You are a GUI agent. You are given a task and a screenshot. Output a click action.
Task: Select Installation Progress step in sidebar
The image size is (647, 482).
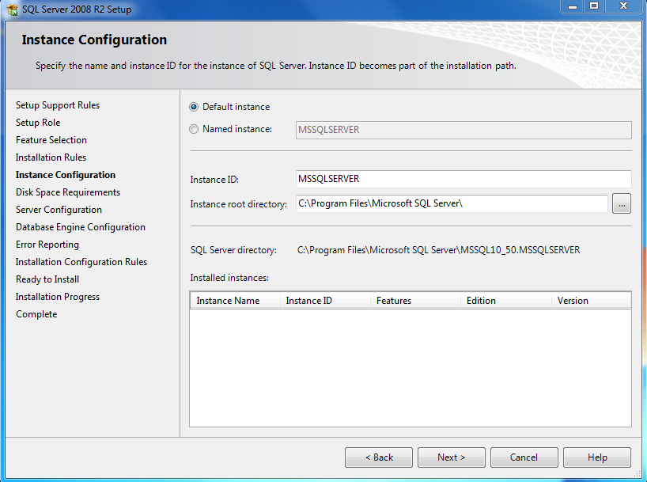pos(58,297)
